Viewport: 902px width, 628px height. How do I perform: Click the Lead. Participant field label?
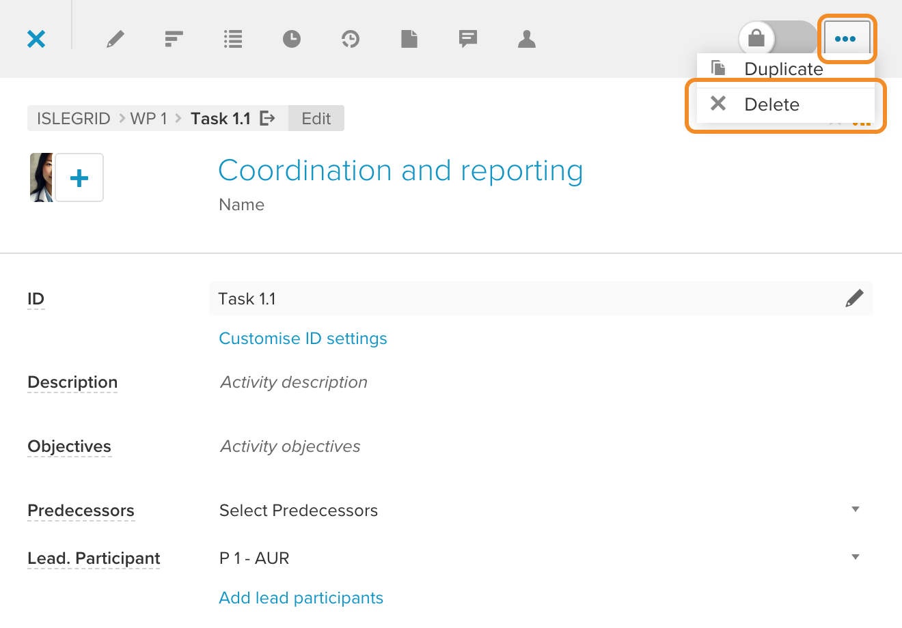click(x=94, y=558)
